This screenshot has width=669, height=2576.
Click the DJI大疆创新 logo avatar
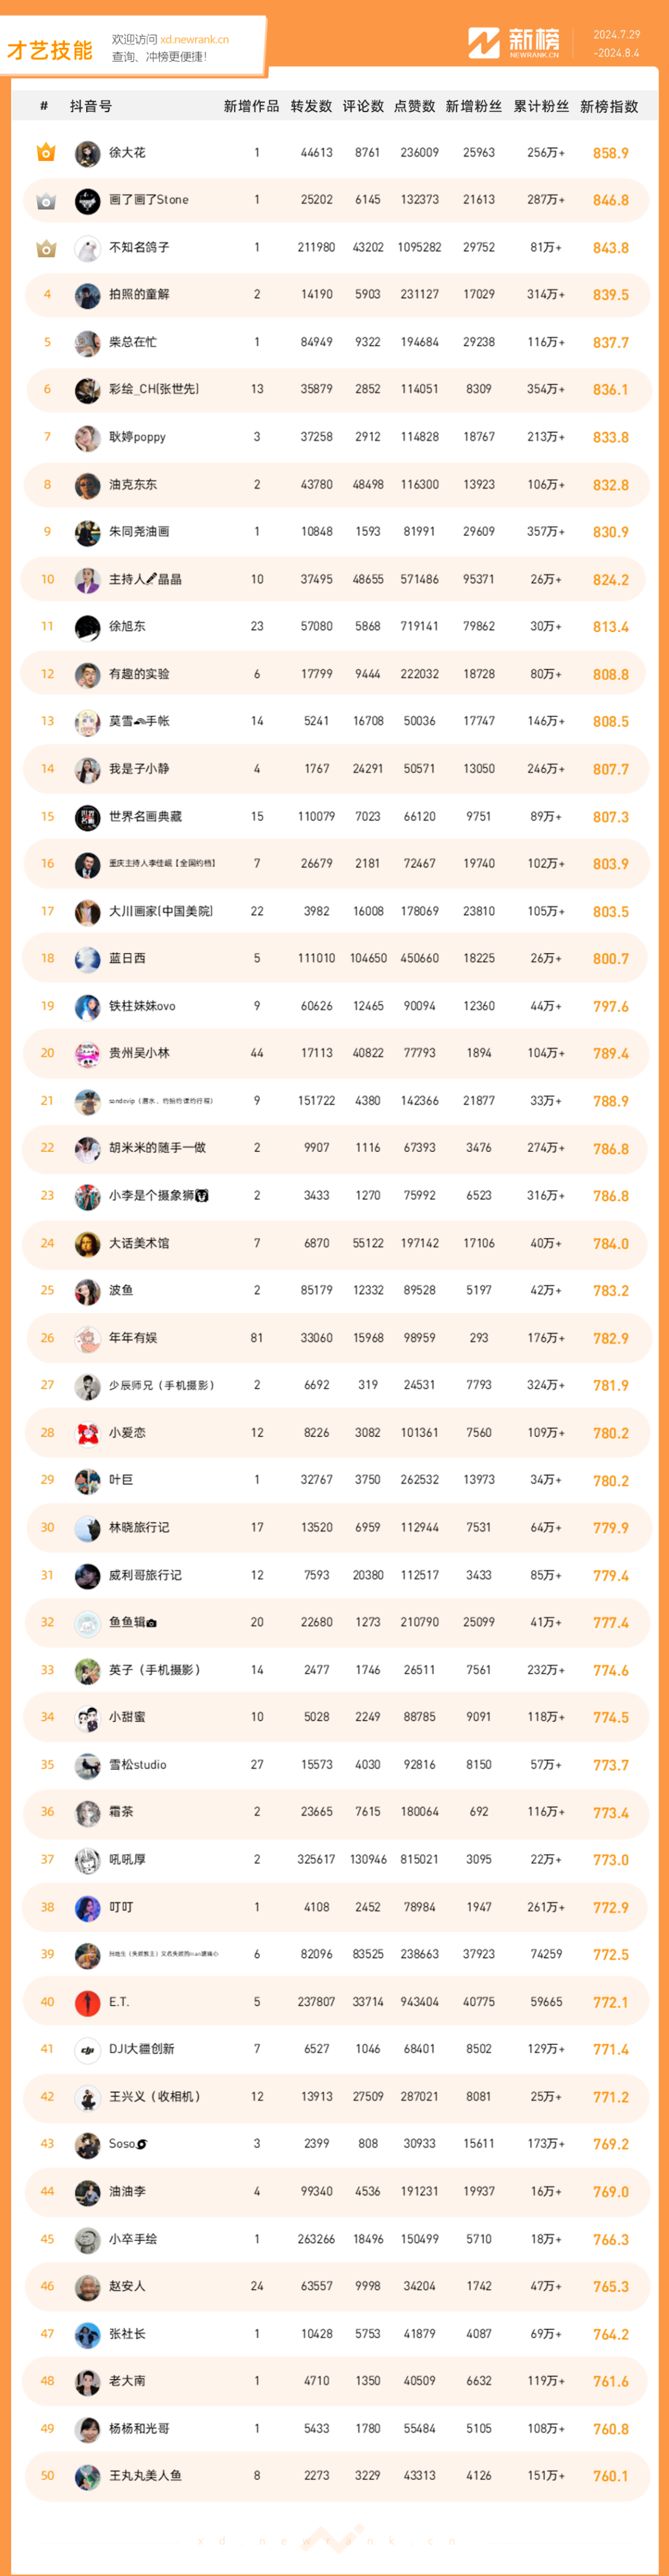click(88, 2049)
